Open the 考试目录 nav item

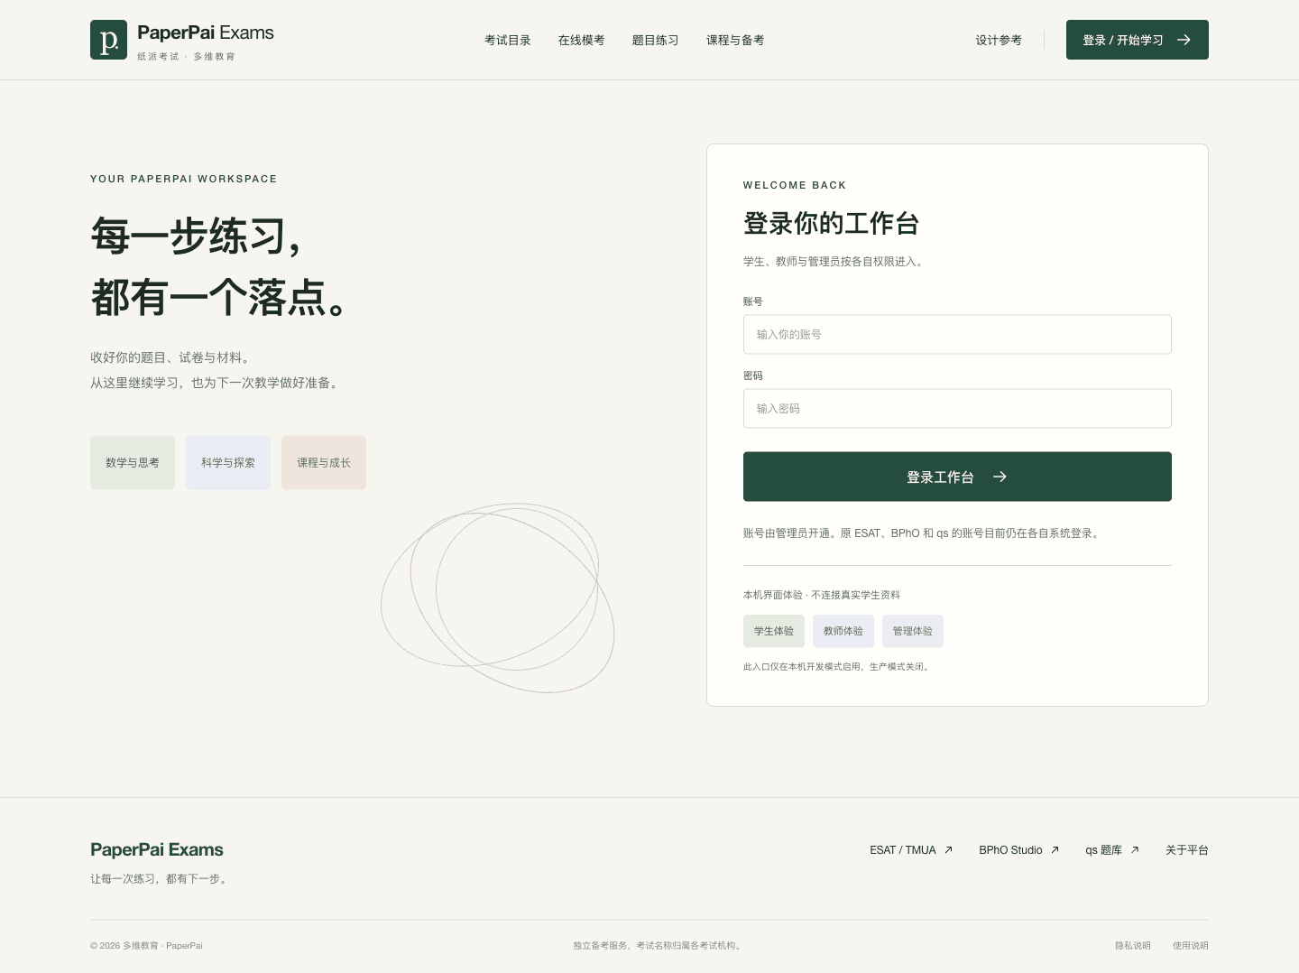(507, 40)
